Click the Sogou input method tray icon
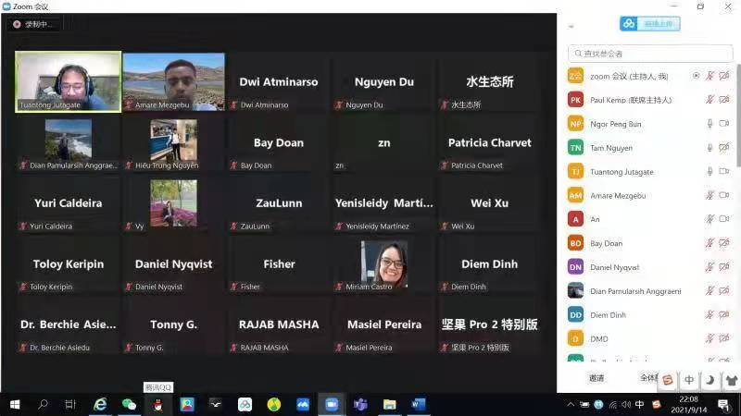This screenshot has height=416, width=741. pos(657,405)
